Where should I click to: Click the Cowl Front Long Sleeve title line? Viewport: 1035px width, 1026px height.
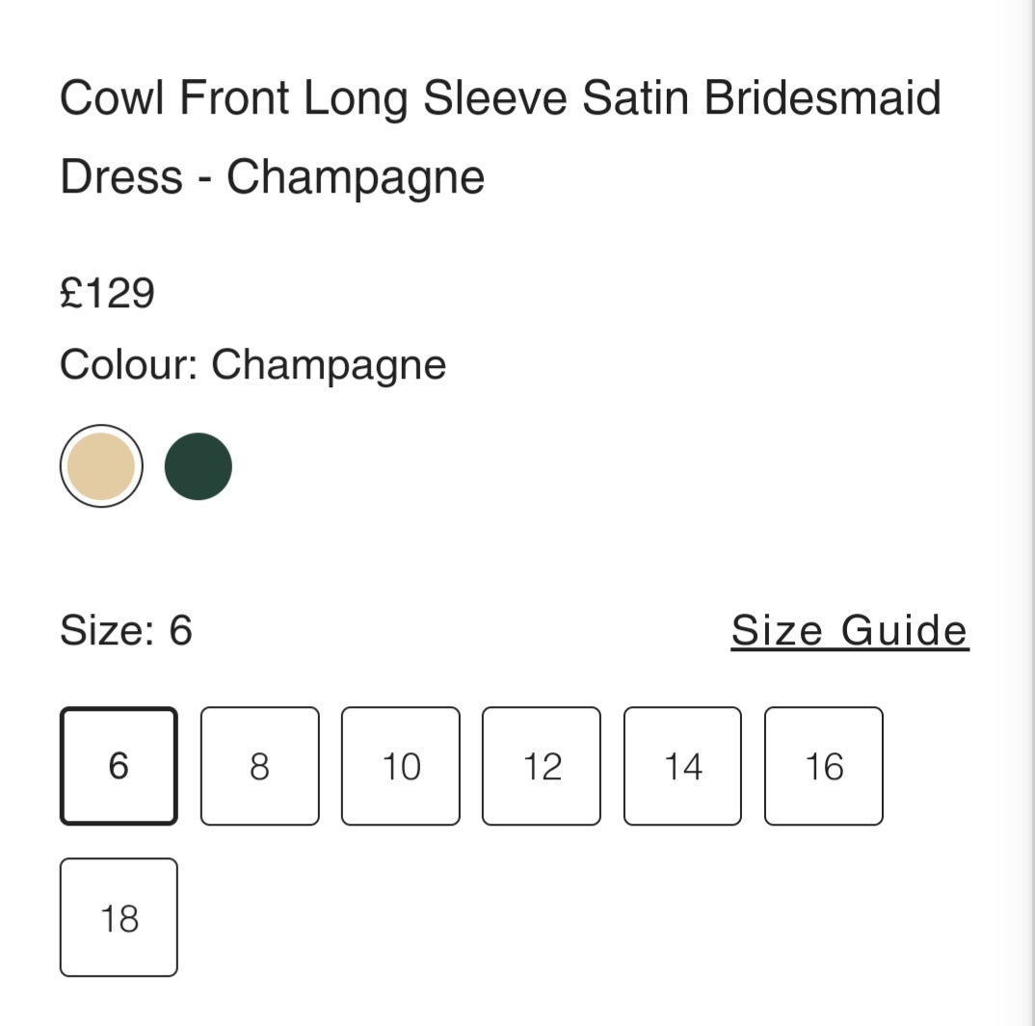[500, 97]
